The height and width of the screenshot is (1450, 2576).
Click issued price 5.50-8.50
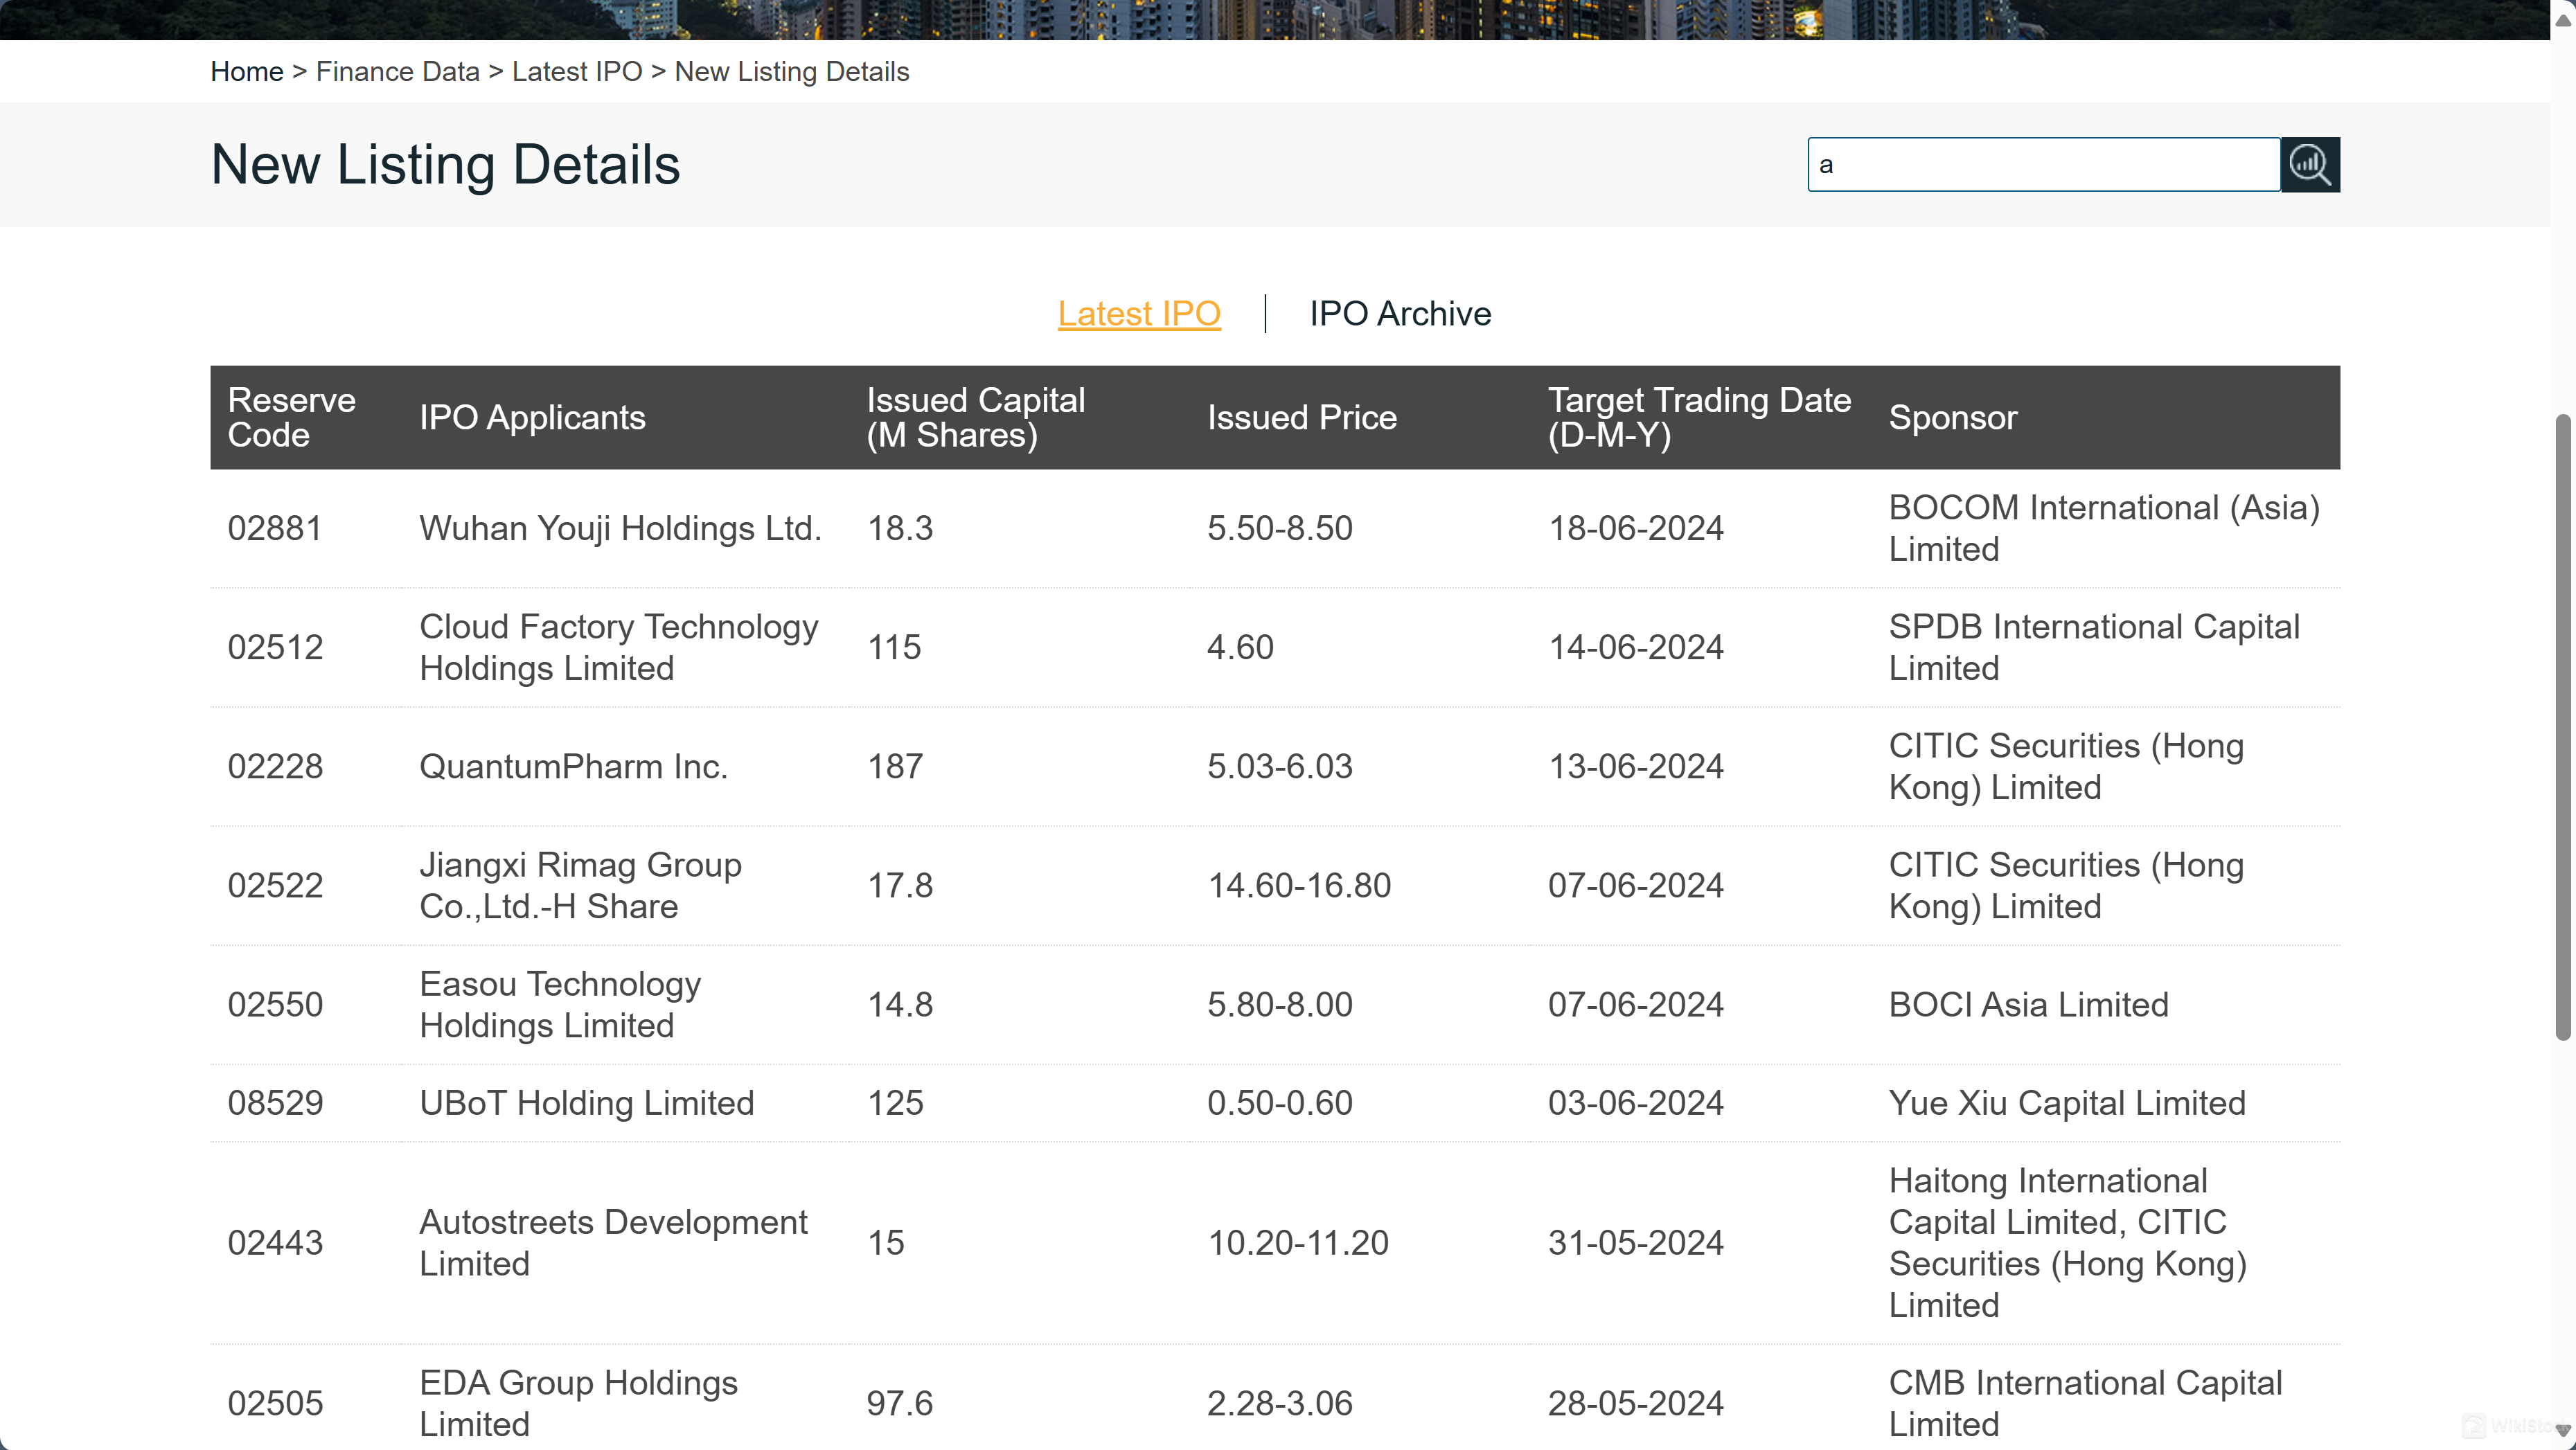pos(1280,528)
